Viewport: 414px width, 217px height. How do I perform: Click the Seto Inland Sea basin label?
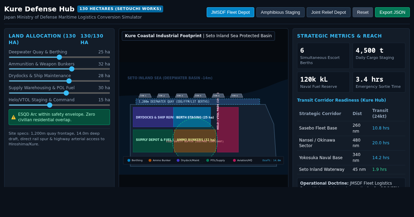click(x=170, y=78)
